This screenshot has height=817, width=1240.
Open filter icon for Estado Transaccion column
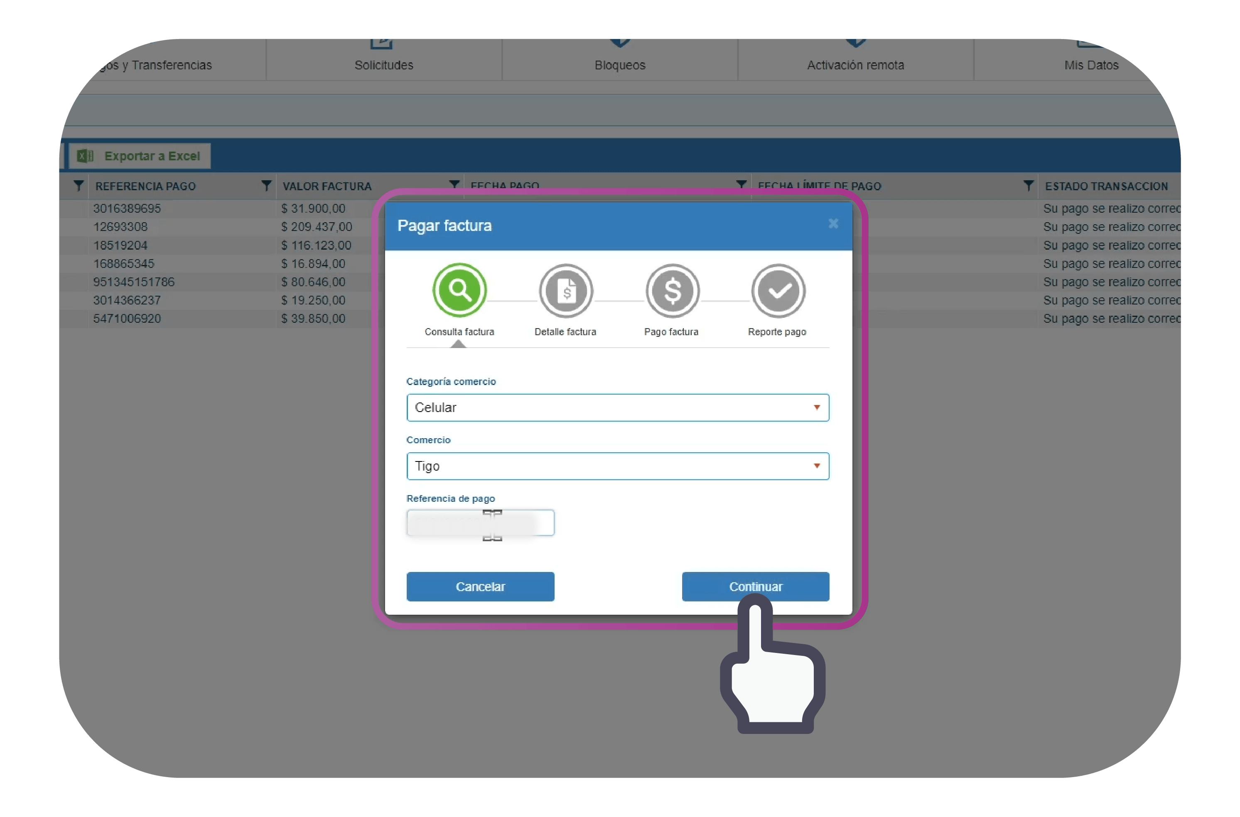[x=1028, y=186]
